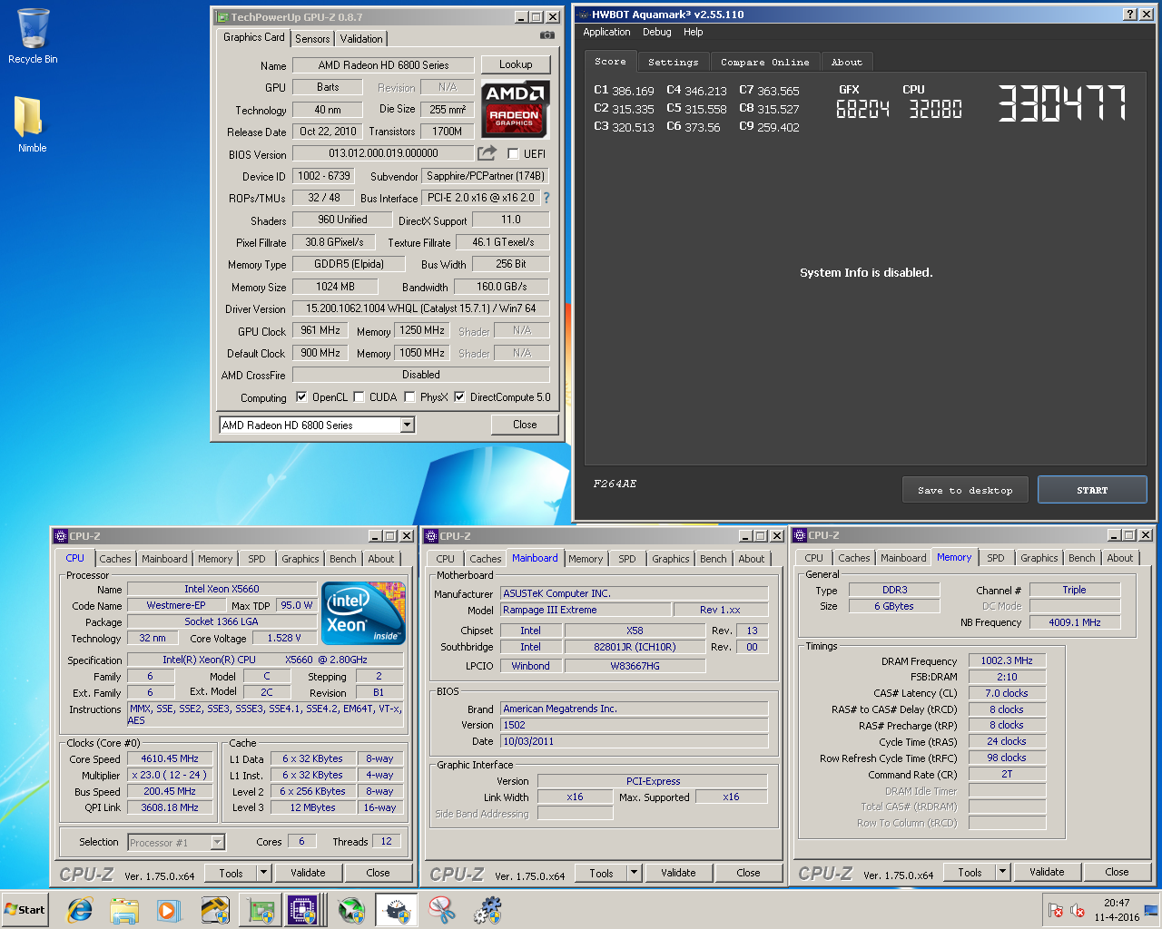Open Caches tab in CPU window
Screen dimensions: 1162x929
click(115, 559)
